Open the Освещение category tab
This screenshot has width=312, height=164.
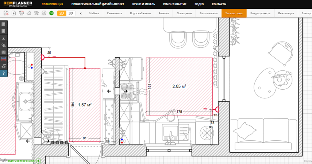click(x=185, y=13)
